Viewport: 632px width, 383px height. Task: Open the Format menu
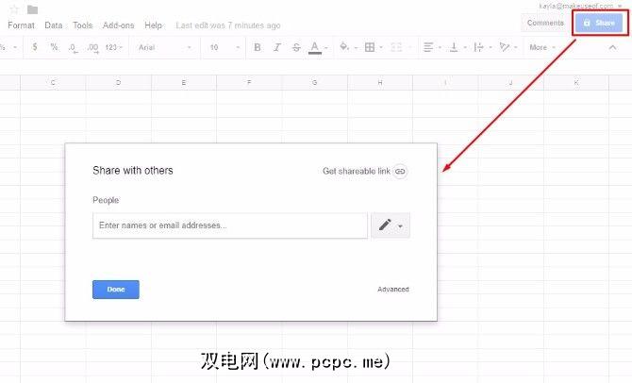pos(21,25)
